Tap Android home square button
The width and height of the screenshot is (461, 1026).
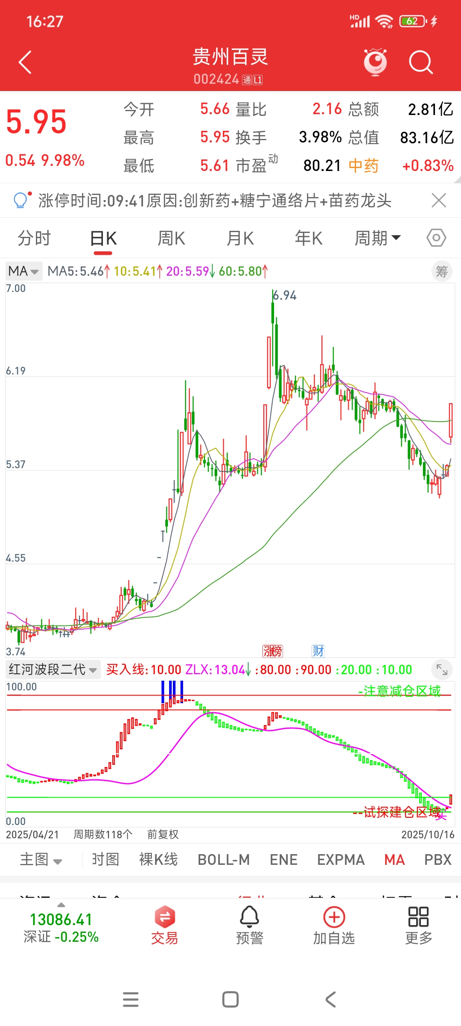click(230, 999)
